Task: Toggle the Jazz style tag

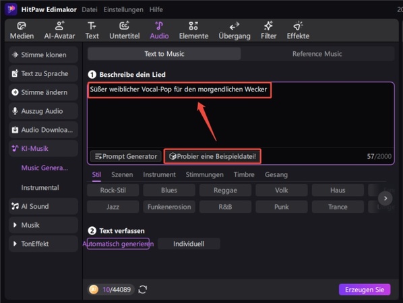Action: coord(113,207)
